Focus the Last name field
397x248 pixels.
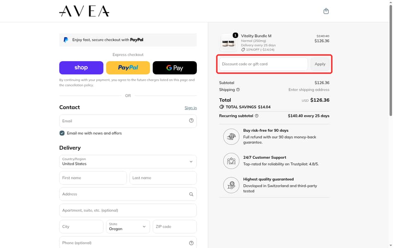coord(163,178)
